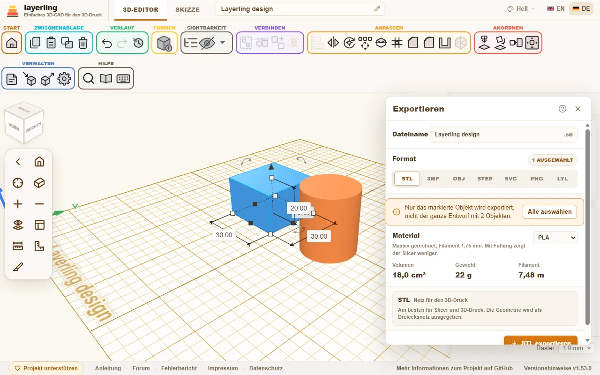Open the Anleitung link in the footer

pos(108,368)
